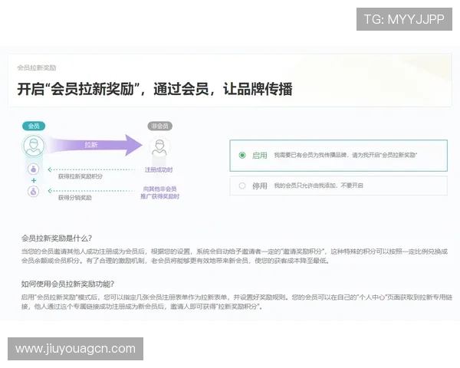Select the 启用 radio button
The image size is (460, 368).
click(x=242, y=155)
